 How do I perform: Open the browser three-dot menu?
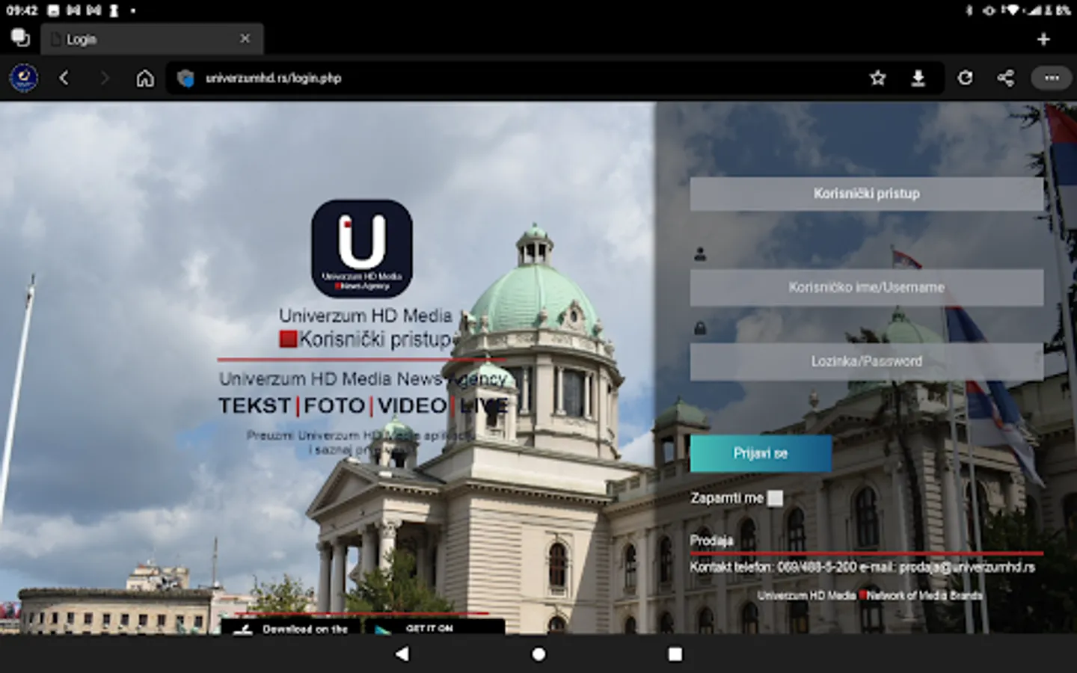click(x=1052, y=78)
